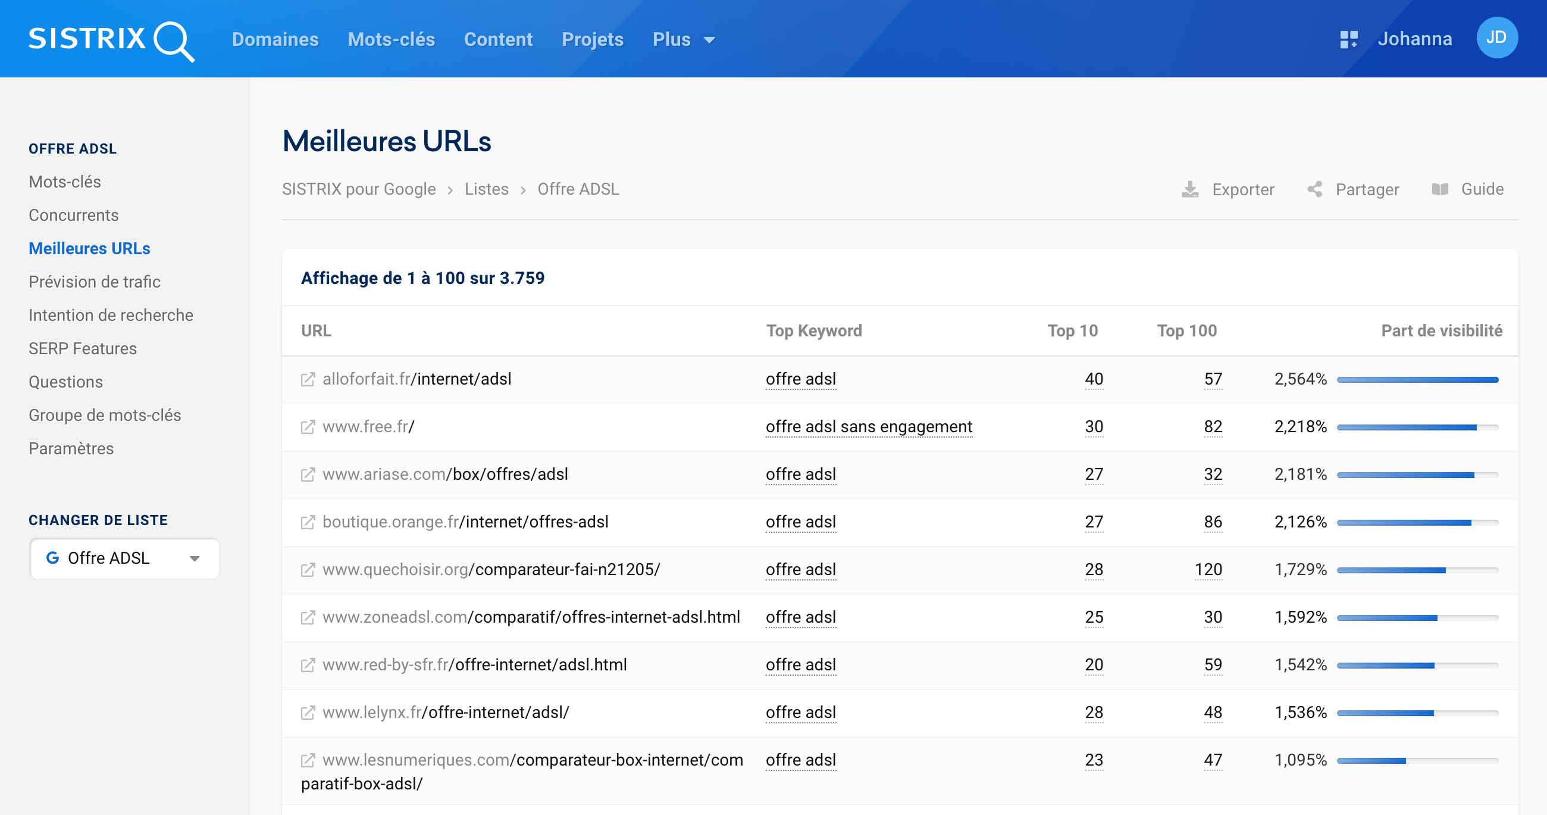1547x815 pixels.
Task: Open external link icon for www.quechoisir.org
Action: 308,570
